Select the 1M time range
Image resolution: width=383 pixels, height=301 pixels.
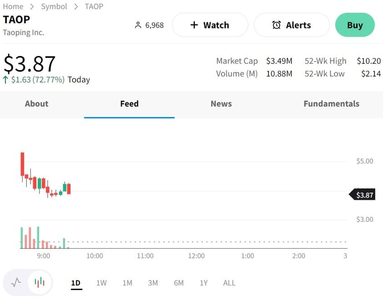coord(127,283)
